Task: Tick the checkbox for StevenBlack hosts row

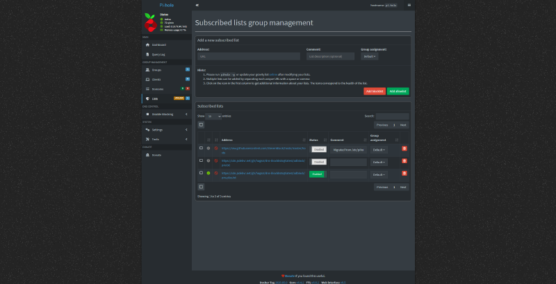Action: tap(201, 148)
